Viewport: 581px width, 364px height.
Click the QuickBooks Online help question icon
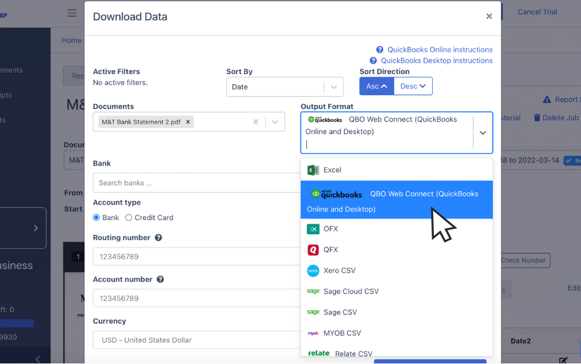click(x=380, y=50)
